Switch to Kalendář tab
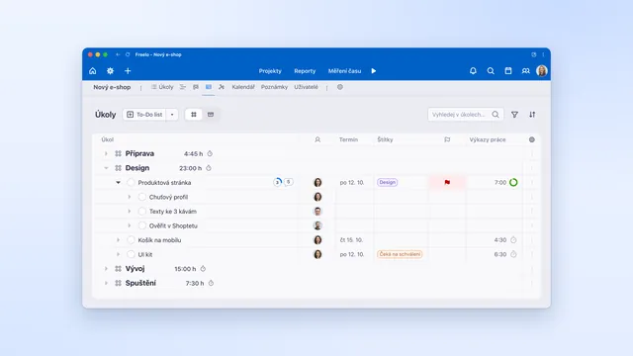633x356 pixels. click(x=243, y=87)
